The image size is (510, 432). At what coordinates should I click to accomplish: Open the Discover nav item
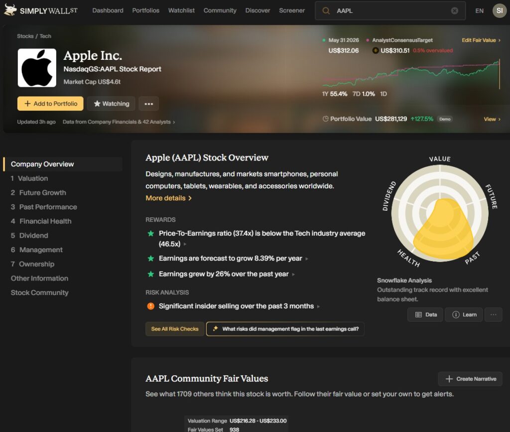pyautogui.click(x=257, y=10)
